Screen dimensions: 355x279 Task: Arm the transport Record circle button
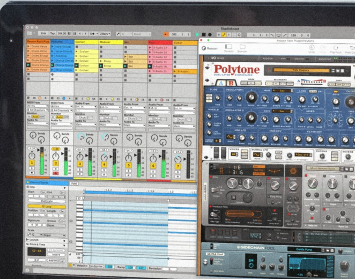[x=210, y=35]
